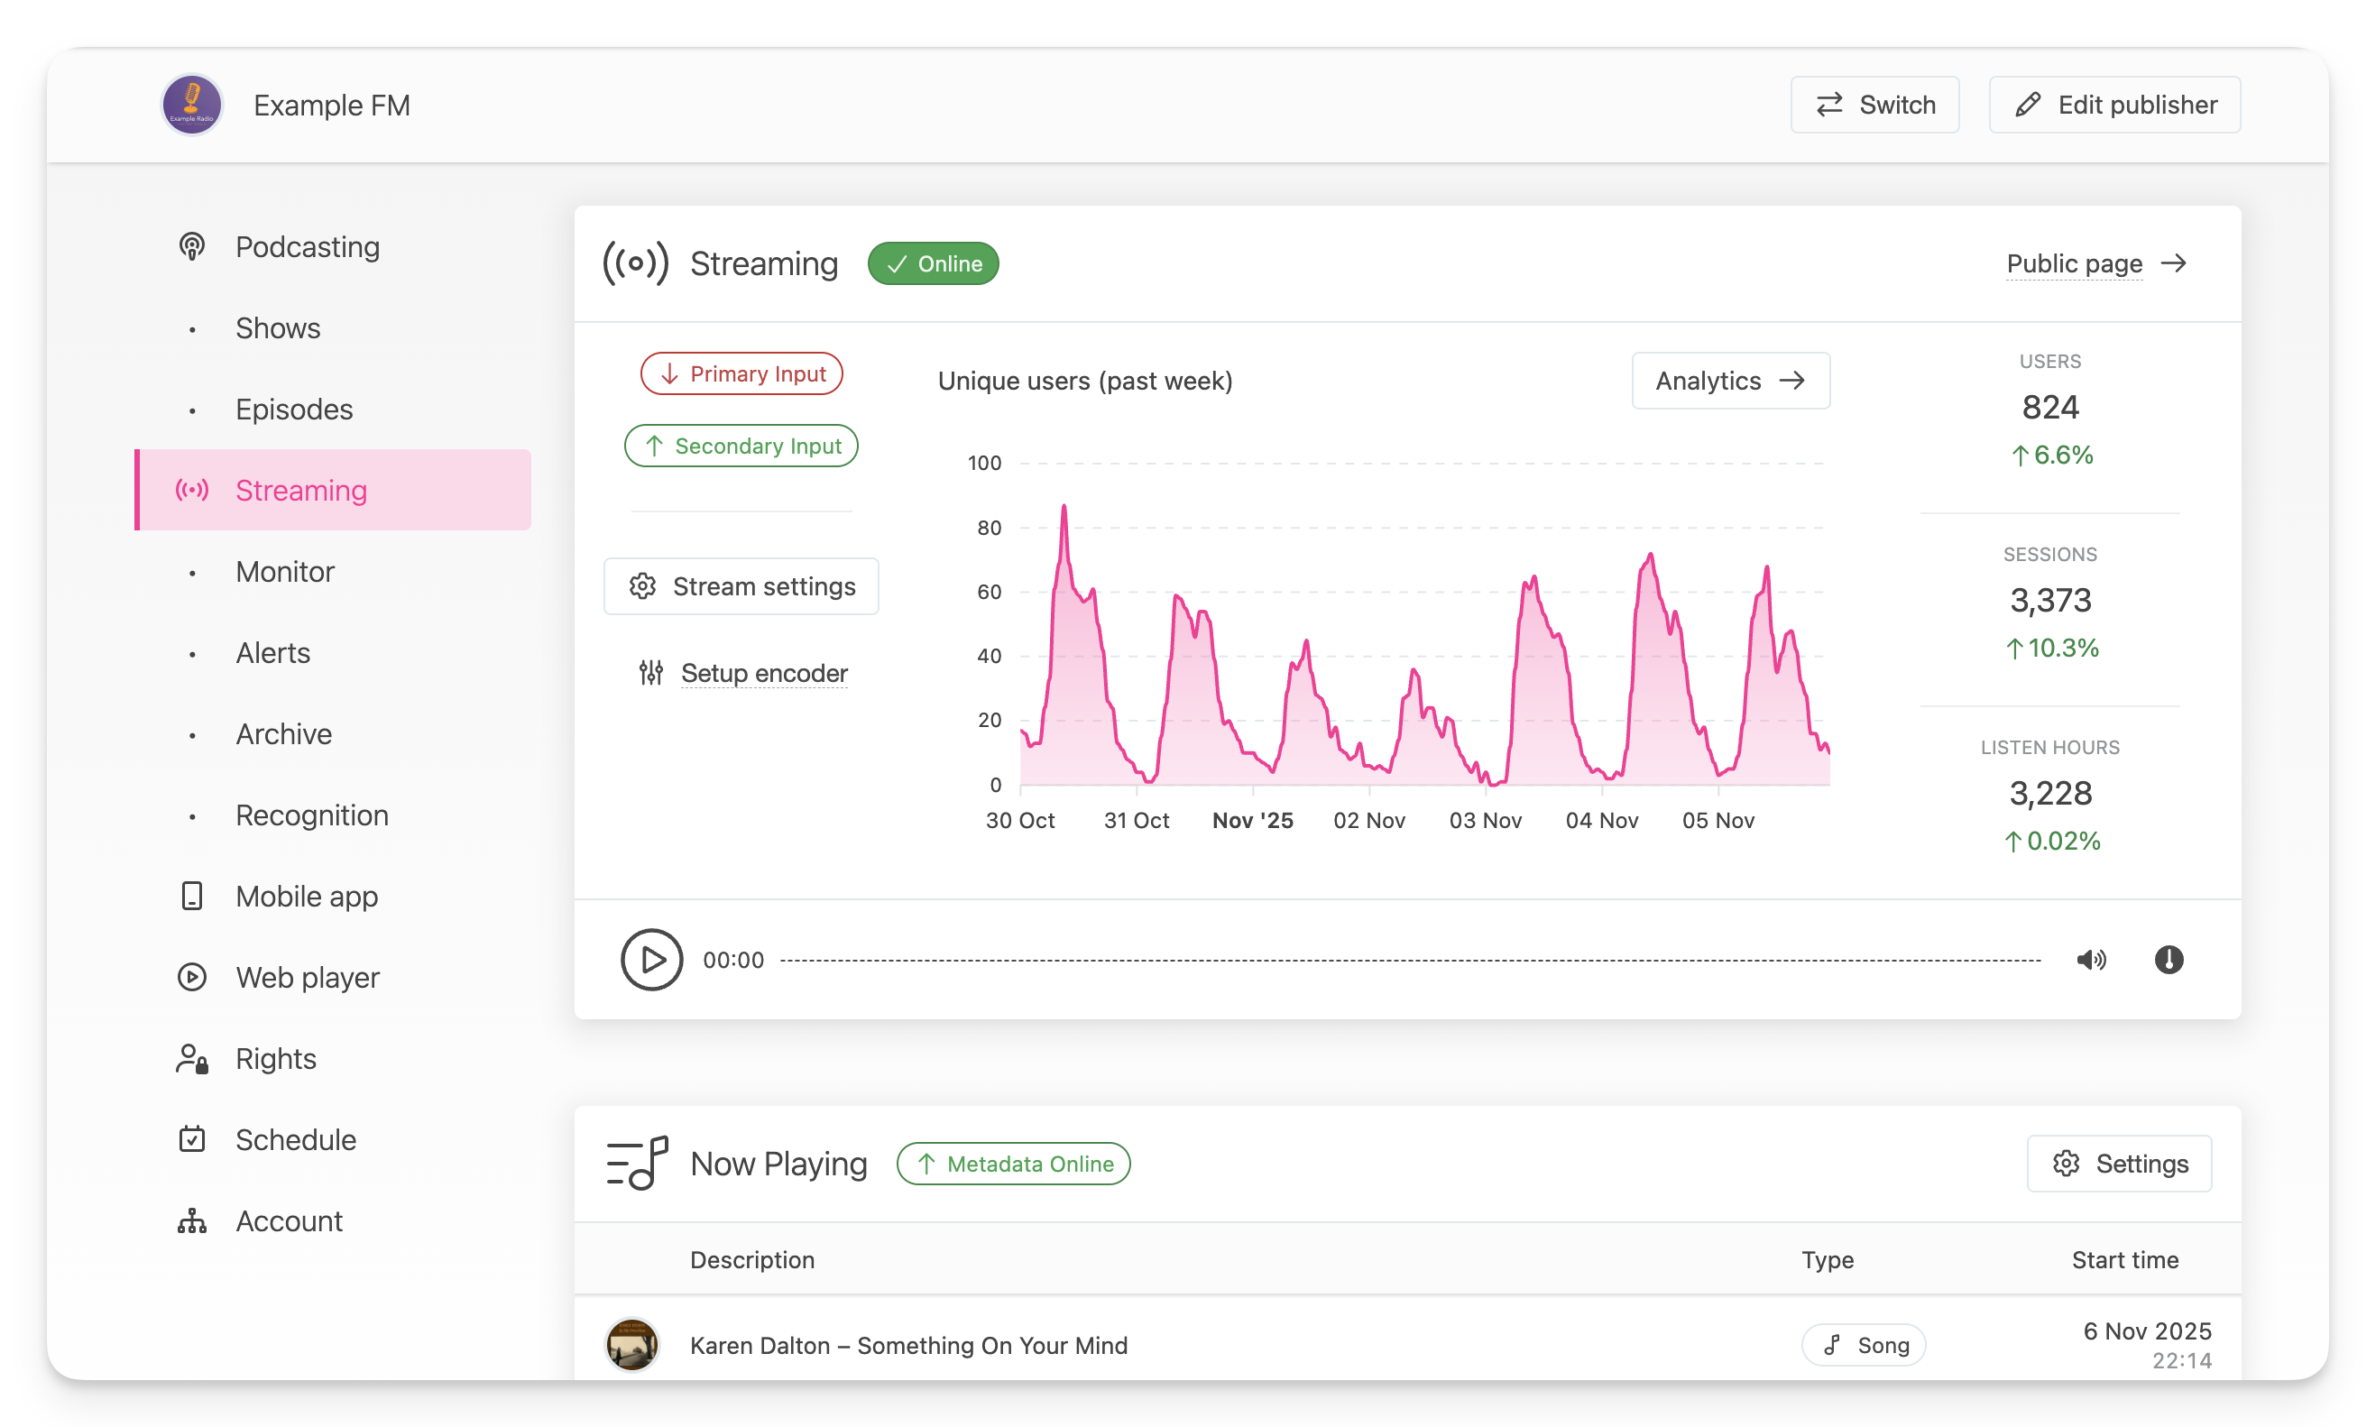Open the Account section in sidebar
The height and width of the screenshot is (1427, 2376).
point(289,1221)
